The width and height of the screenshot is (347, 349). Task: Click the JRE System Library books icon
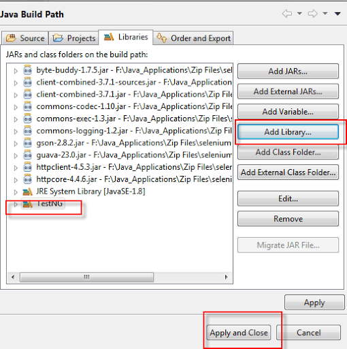pos(28,192)
